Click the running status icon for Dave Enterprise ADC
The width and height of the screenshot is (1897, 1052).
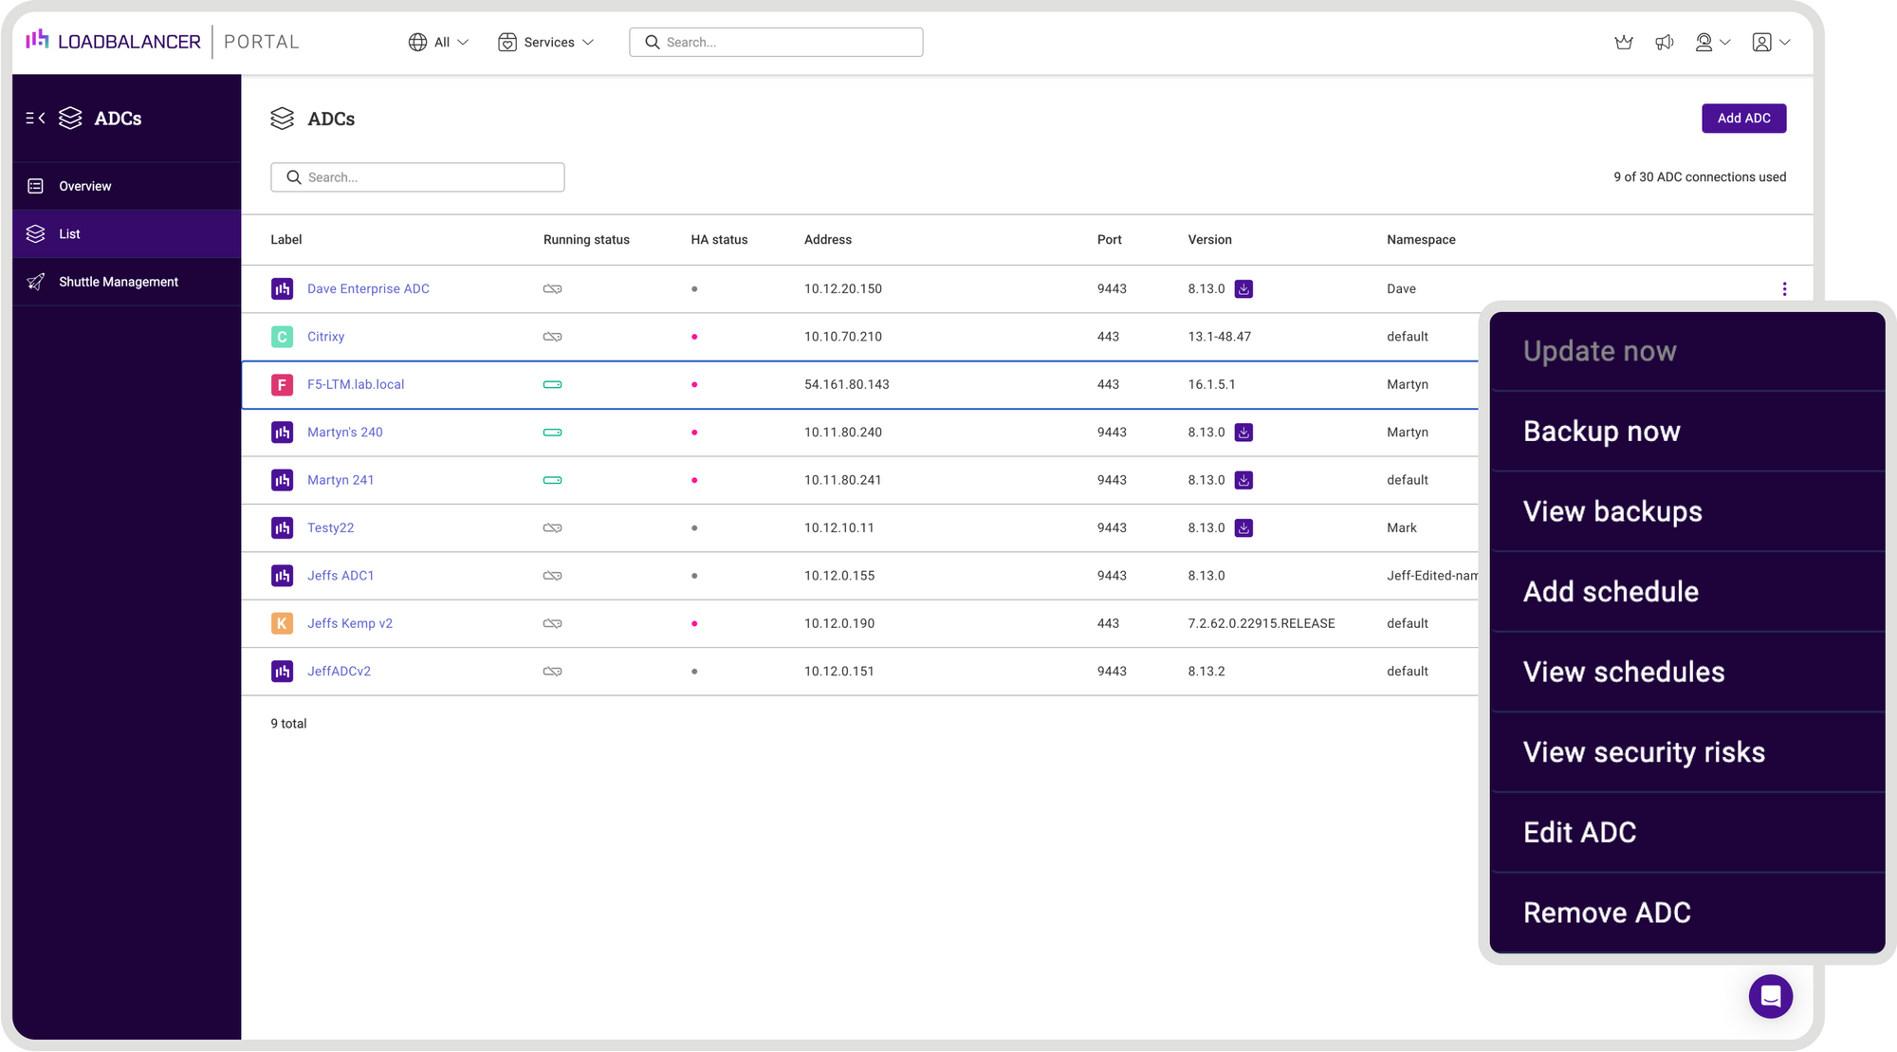point(552,289)
